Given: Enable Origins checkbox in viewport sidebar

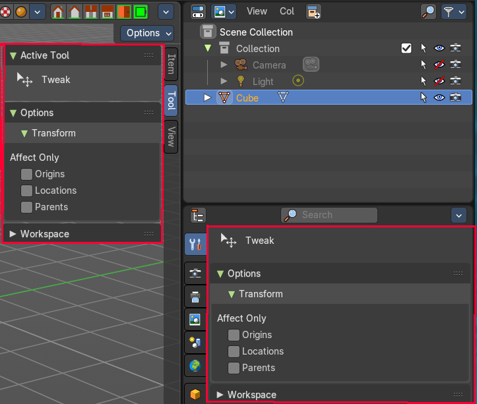Looking at the screenshot, I should [26, 174].
